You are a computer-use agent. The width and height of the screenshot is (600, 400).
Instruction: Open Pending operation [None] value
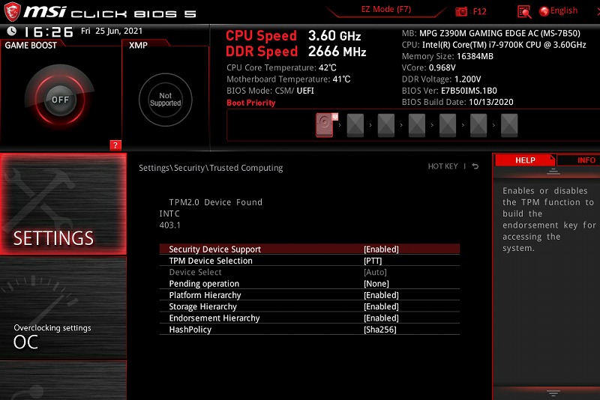pyautogui.click(x=376, y=284)
